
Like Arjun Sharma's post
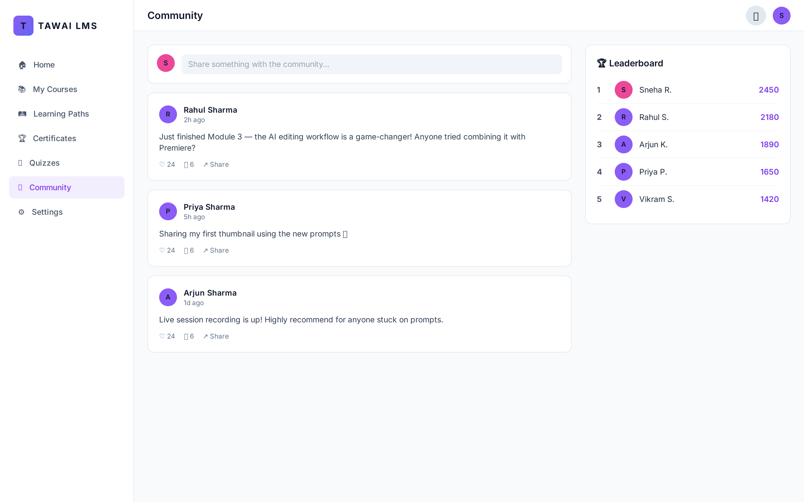(x=167, y=336)
